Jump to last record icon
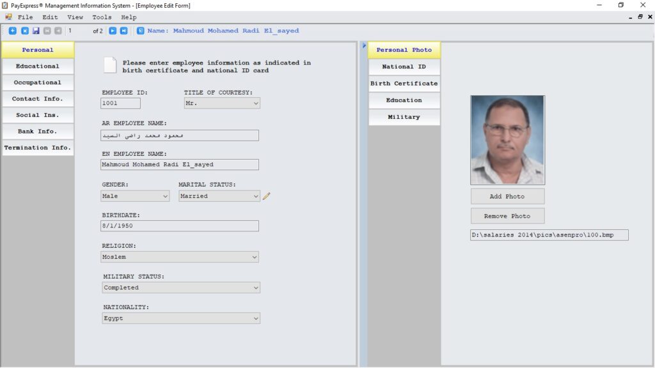The height and width of the screenshot is (368, 655). click(124, 31)
